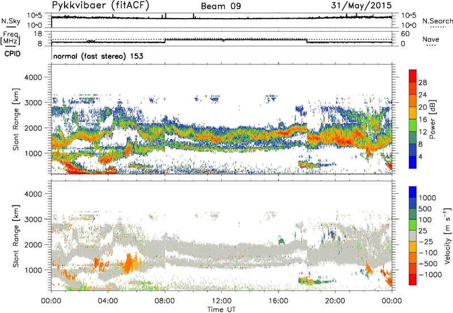Image resolution: width=453 pixels, height=313 pixels.
Task: Click the plot title "Pykkvibaer (fitACF)"
Action: 101,6
